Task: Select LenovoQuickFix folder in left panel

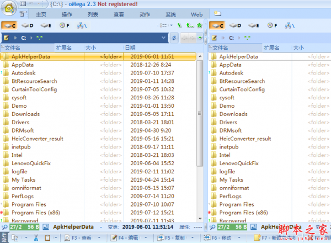Action: pos(98,163)
